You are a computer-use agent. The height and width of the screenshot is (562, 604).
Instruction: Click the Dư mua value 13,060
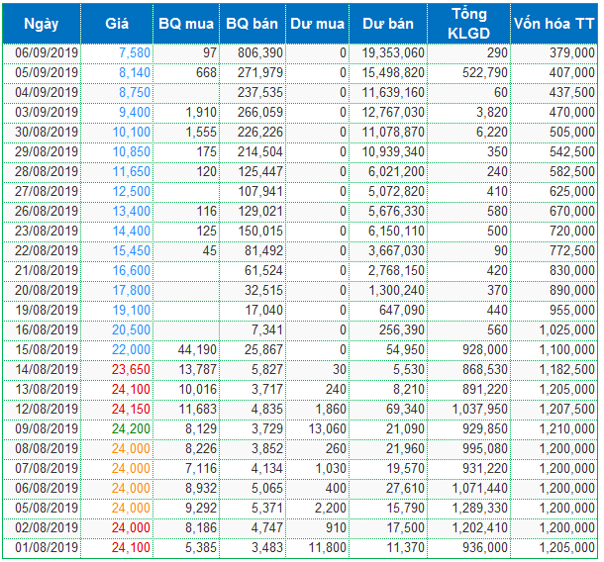point(327,428)
